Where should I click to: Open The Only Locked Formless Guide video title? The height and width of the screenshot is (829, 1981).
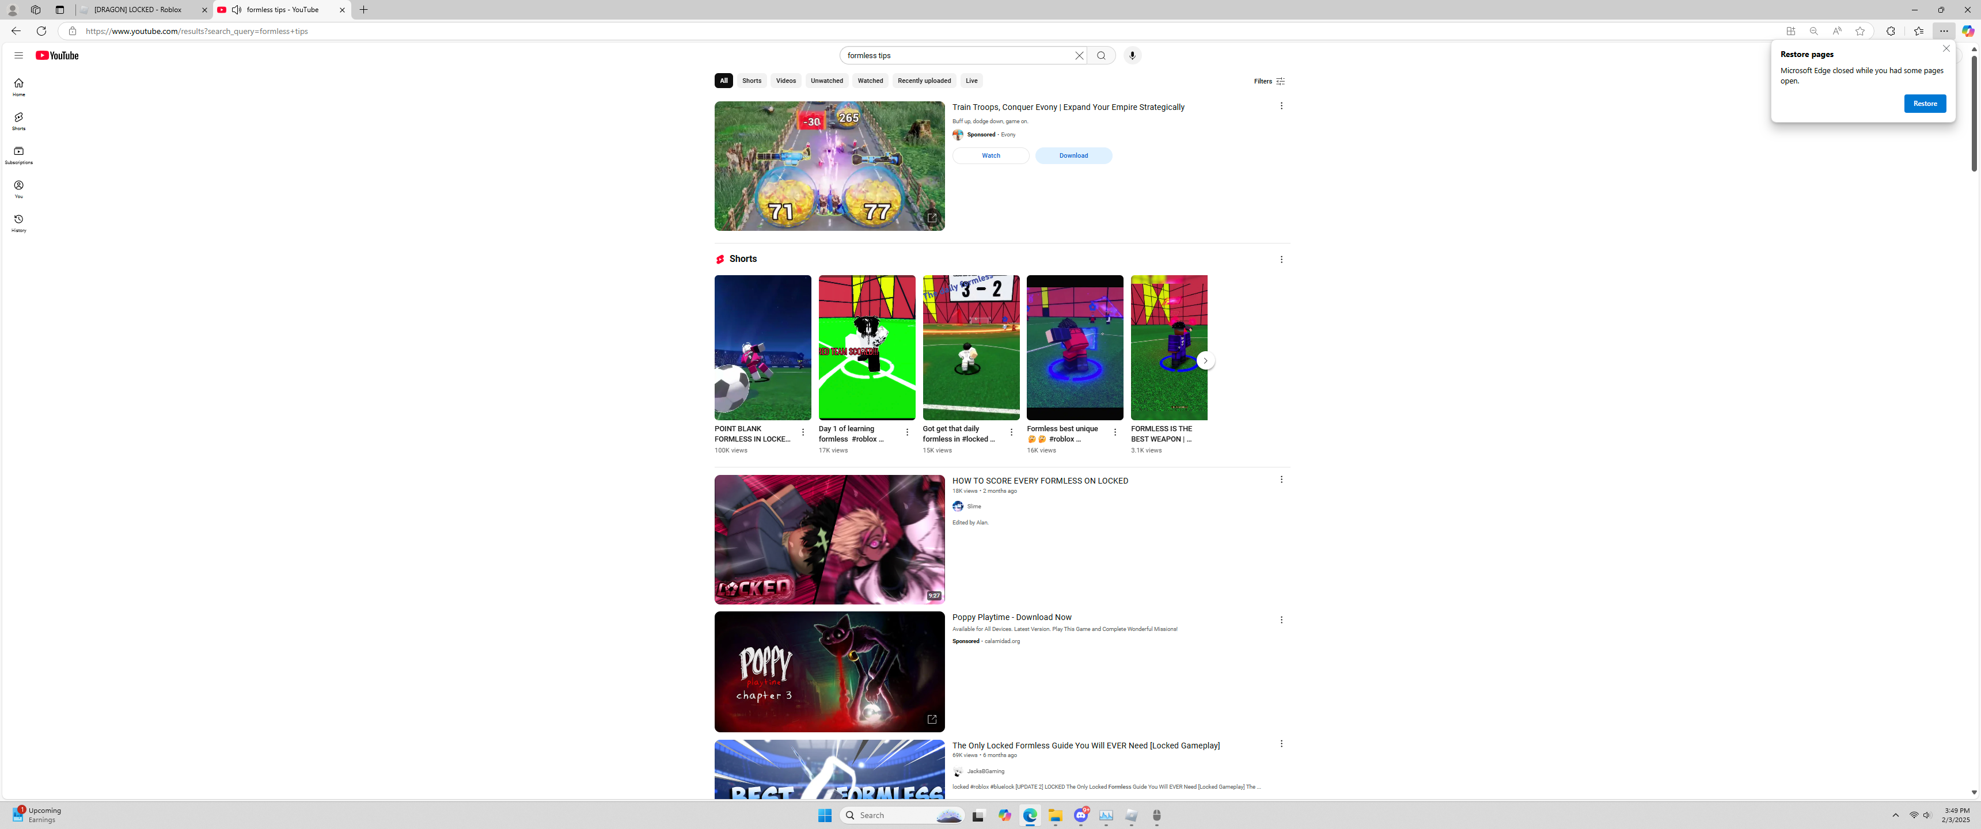[1086, 746]
